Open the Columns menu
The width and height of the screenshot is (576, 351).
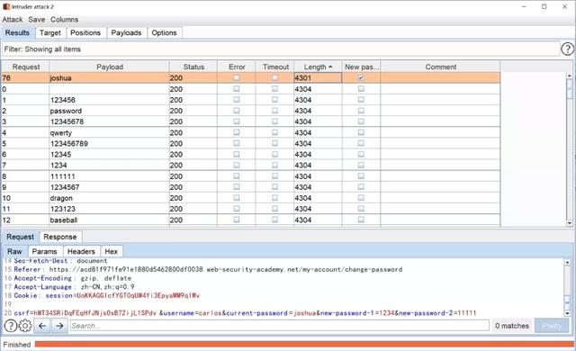pyautogui.click(x=64, y=20)
